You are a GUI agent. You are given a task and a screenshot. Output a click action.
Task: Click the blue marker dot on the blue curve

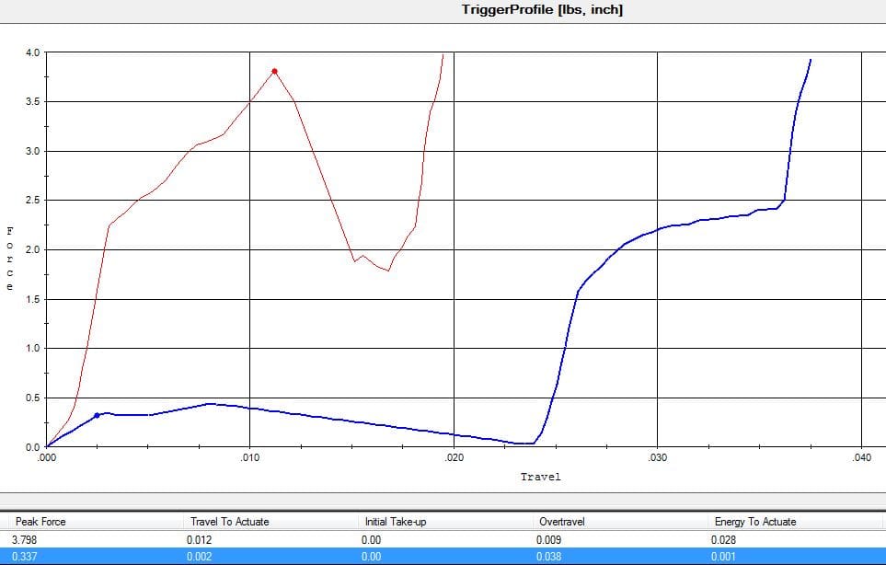[97, 415]
